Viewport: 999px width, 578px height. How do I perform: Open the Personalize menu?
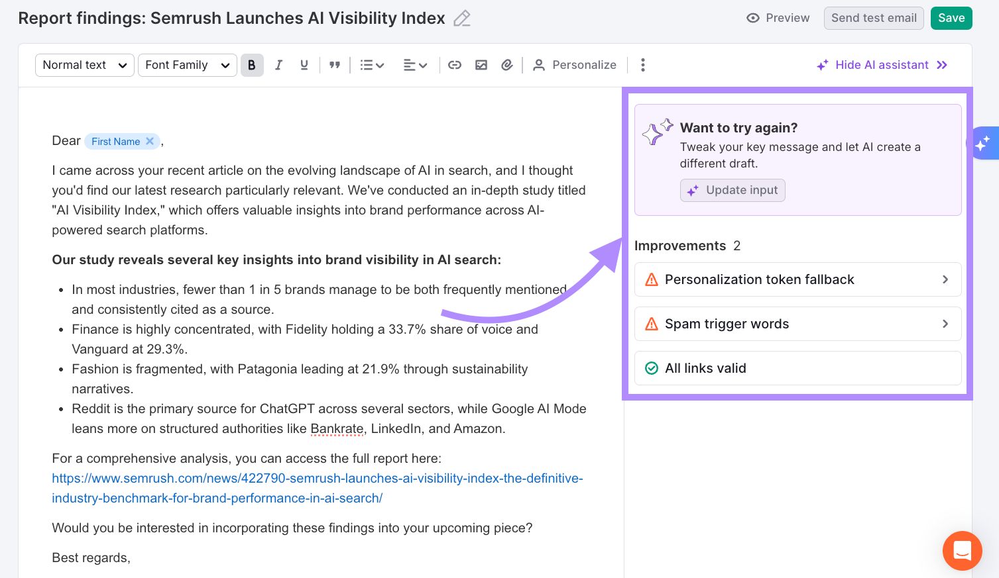pyautogui.click(x=575, y=64)
